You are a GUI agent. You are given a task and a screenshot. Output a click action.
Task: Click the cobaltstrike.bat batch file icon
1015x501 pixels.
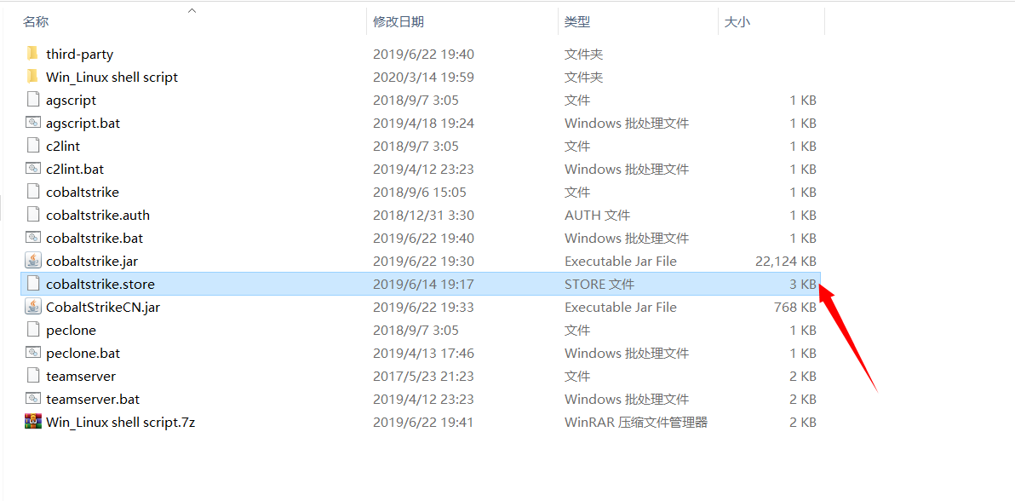[x=33, y=238]
